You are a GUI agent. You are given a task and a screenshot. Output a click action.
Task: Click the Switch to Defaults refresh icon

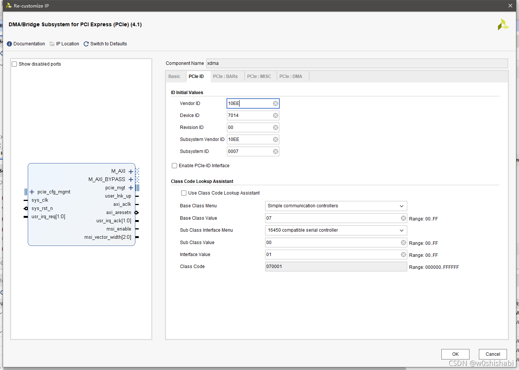[x=86, y=44]
